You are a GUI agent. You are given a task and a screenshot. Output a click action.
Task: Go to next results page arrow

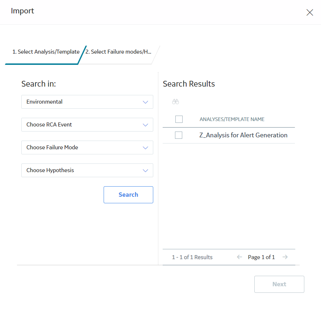285,257
